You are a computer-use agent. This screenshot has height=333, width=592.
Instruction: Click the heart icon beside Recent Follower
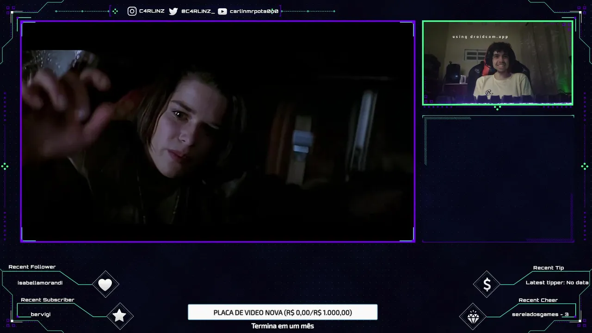(x=105, y=284)
